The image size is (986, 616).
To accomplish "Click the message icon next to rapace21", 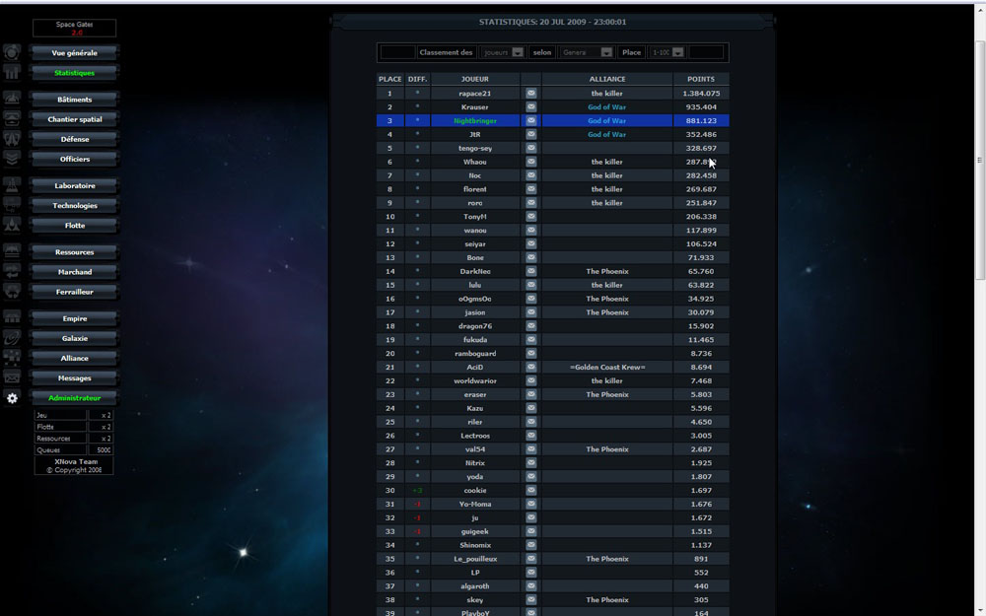I will point(530,94).
